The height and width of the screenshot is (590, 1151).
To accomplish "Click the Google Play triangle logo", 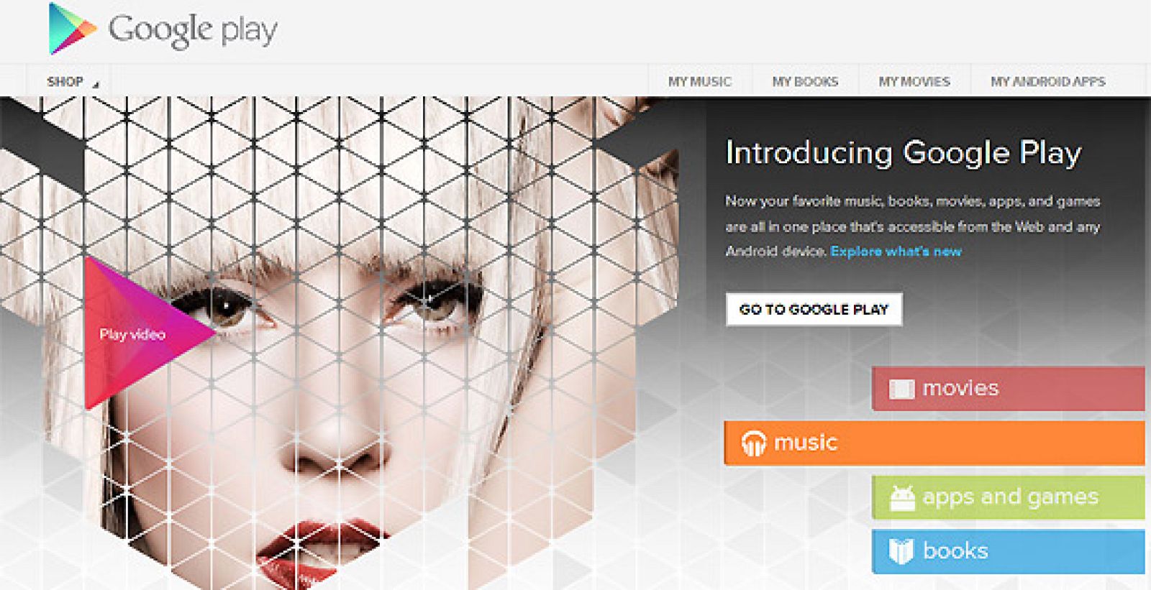I will [x=72, y=29].
